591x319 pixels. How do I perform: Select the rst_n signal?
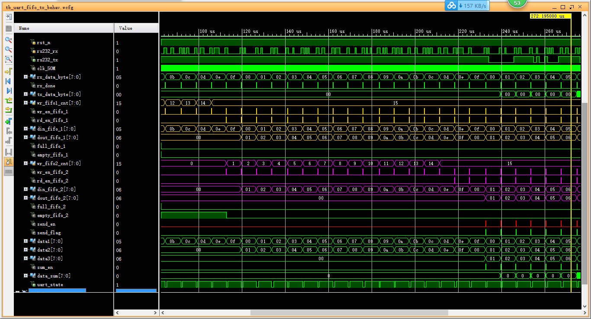click(43, 43)
